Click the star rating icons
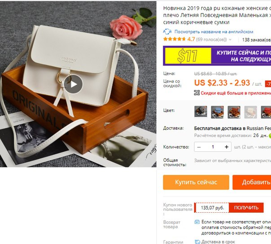The height and width of the screenshot is (244, 271). 175,39
